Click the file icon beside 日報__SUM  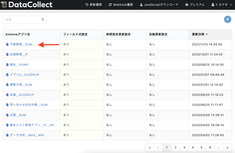click(7, 115)
